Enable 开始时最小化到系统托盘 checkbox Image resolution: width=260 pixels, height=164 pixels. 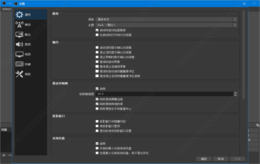tap(97, 148)
